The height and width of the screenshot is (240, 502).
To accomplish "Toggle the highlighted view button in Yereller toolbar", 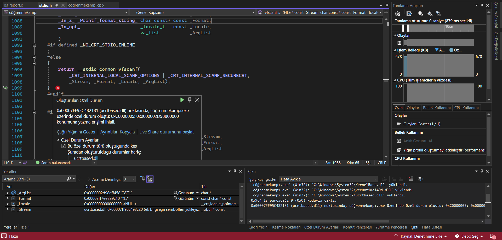I will tap(150, 179).
